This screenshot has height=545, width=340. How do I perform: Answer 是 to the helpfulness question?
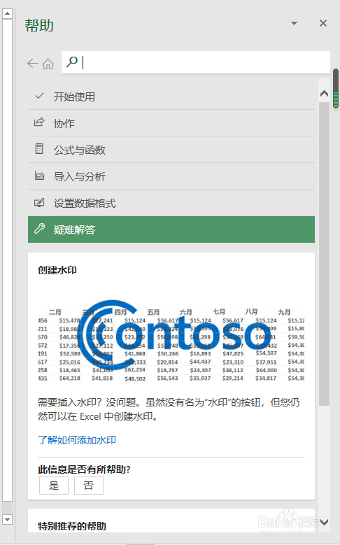click(54, 486)
